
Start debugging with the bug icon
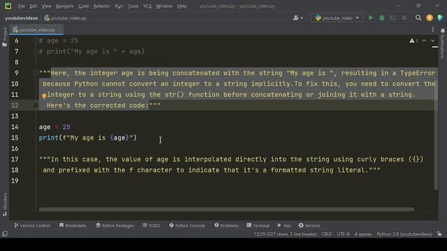point(382,18)
